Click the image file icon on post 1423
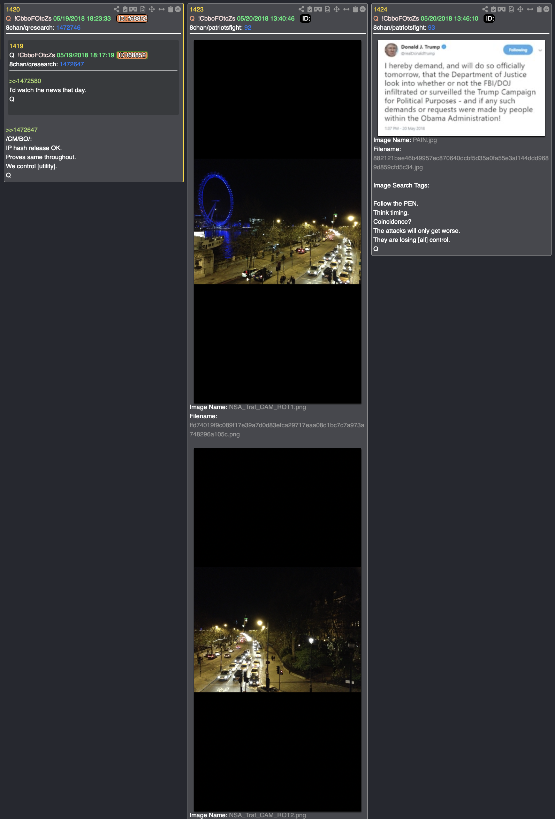555x819 pixels. click(328, 9)
